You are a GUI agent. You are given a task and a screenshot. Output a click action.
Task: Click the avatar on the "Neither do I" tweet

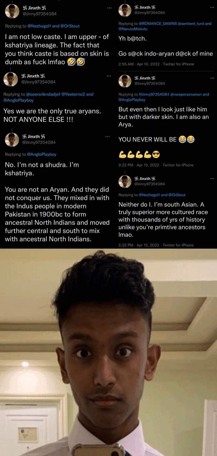point(125,181)
